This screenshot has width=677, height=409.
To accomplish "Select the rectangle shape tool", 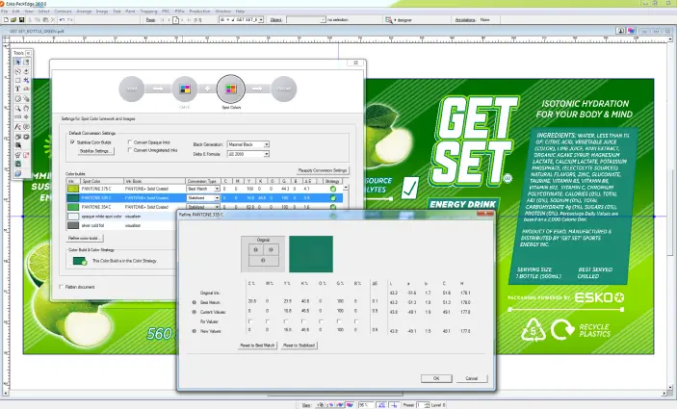I will 17,80.
